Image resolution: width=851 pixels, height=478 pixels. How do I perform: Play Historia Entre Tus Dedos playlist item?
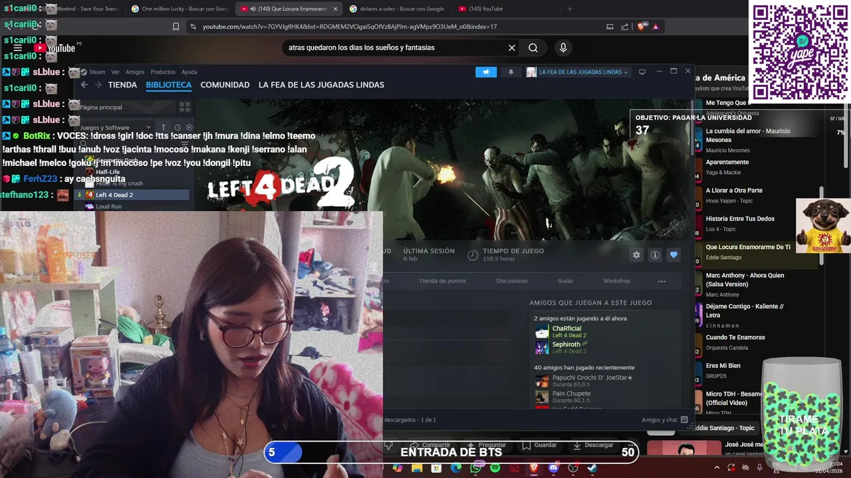click(x=755, y=223)
